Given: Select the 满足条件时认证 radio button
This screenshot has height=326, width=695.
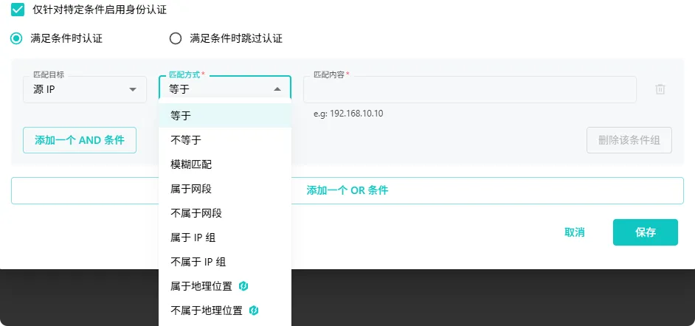Looking at the screenshot, I should pos(16,38).
